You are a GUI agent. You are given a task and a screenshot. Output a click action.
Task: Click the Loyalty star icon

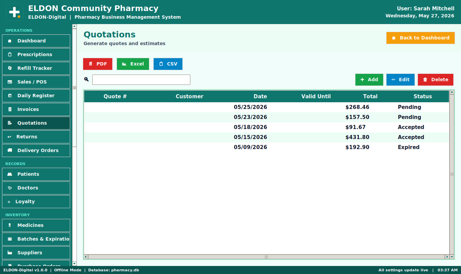[9, 202]
